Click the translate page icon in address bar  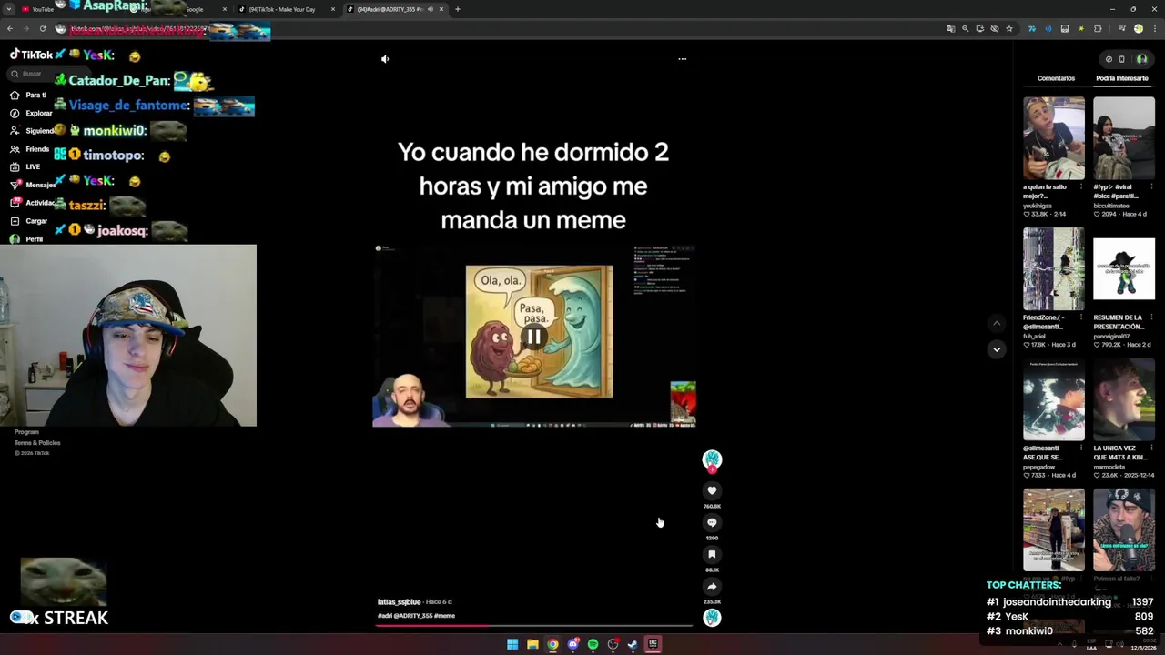[x=951, y=29]
